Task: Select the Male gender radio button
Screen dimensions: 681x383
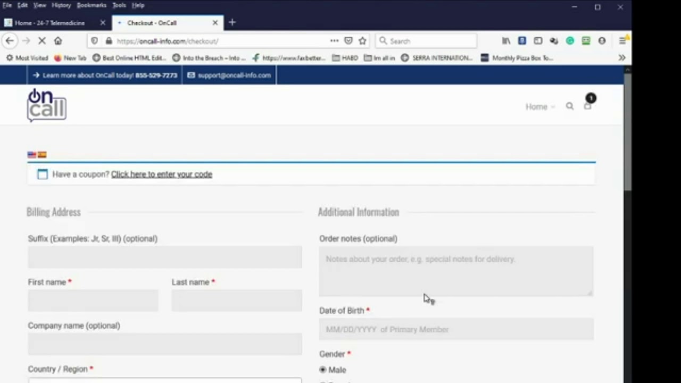Action: (x=323, y=370)
